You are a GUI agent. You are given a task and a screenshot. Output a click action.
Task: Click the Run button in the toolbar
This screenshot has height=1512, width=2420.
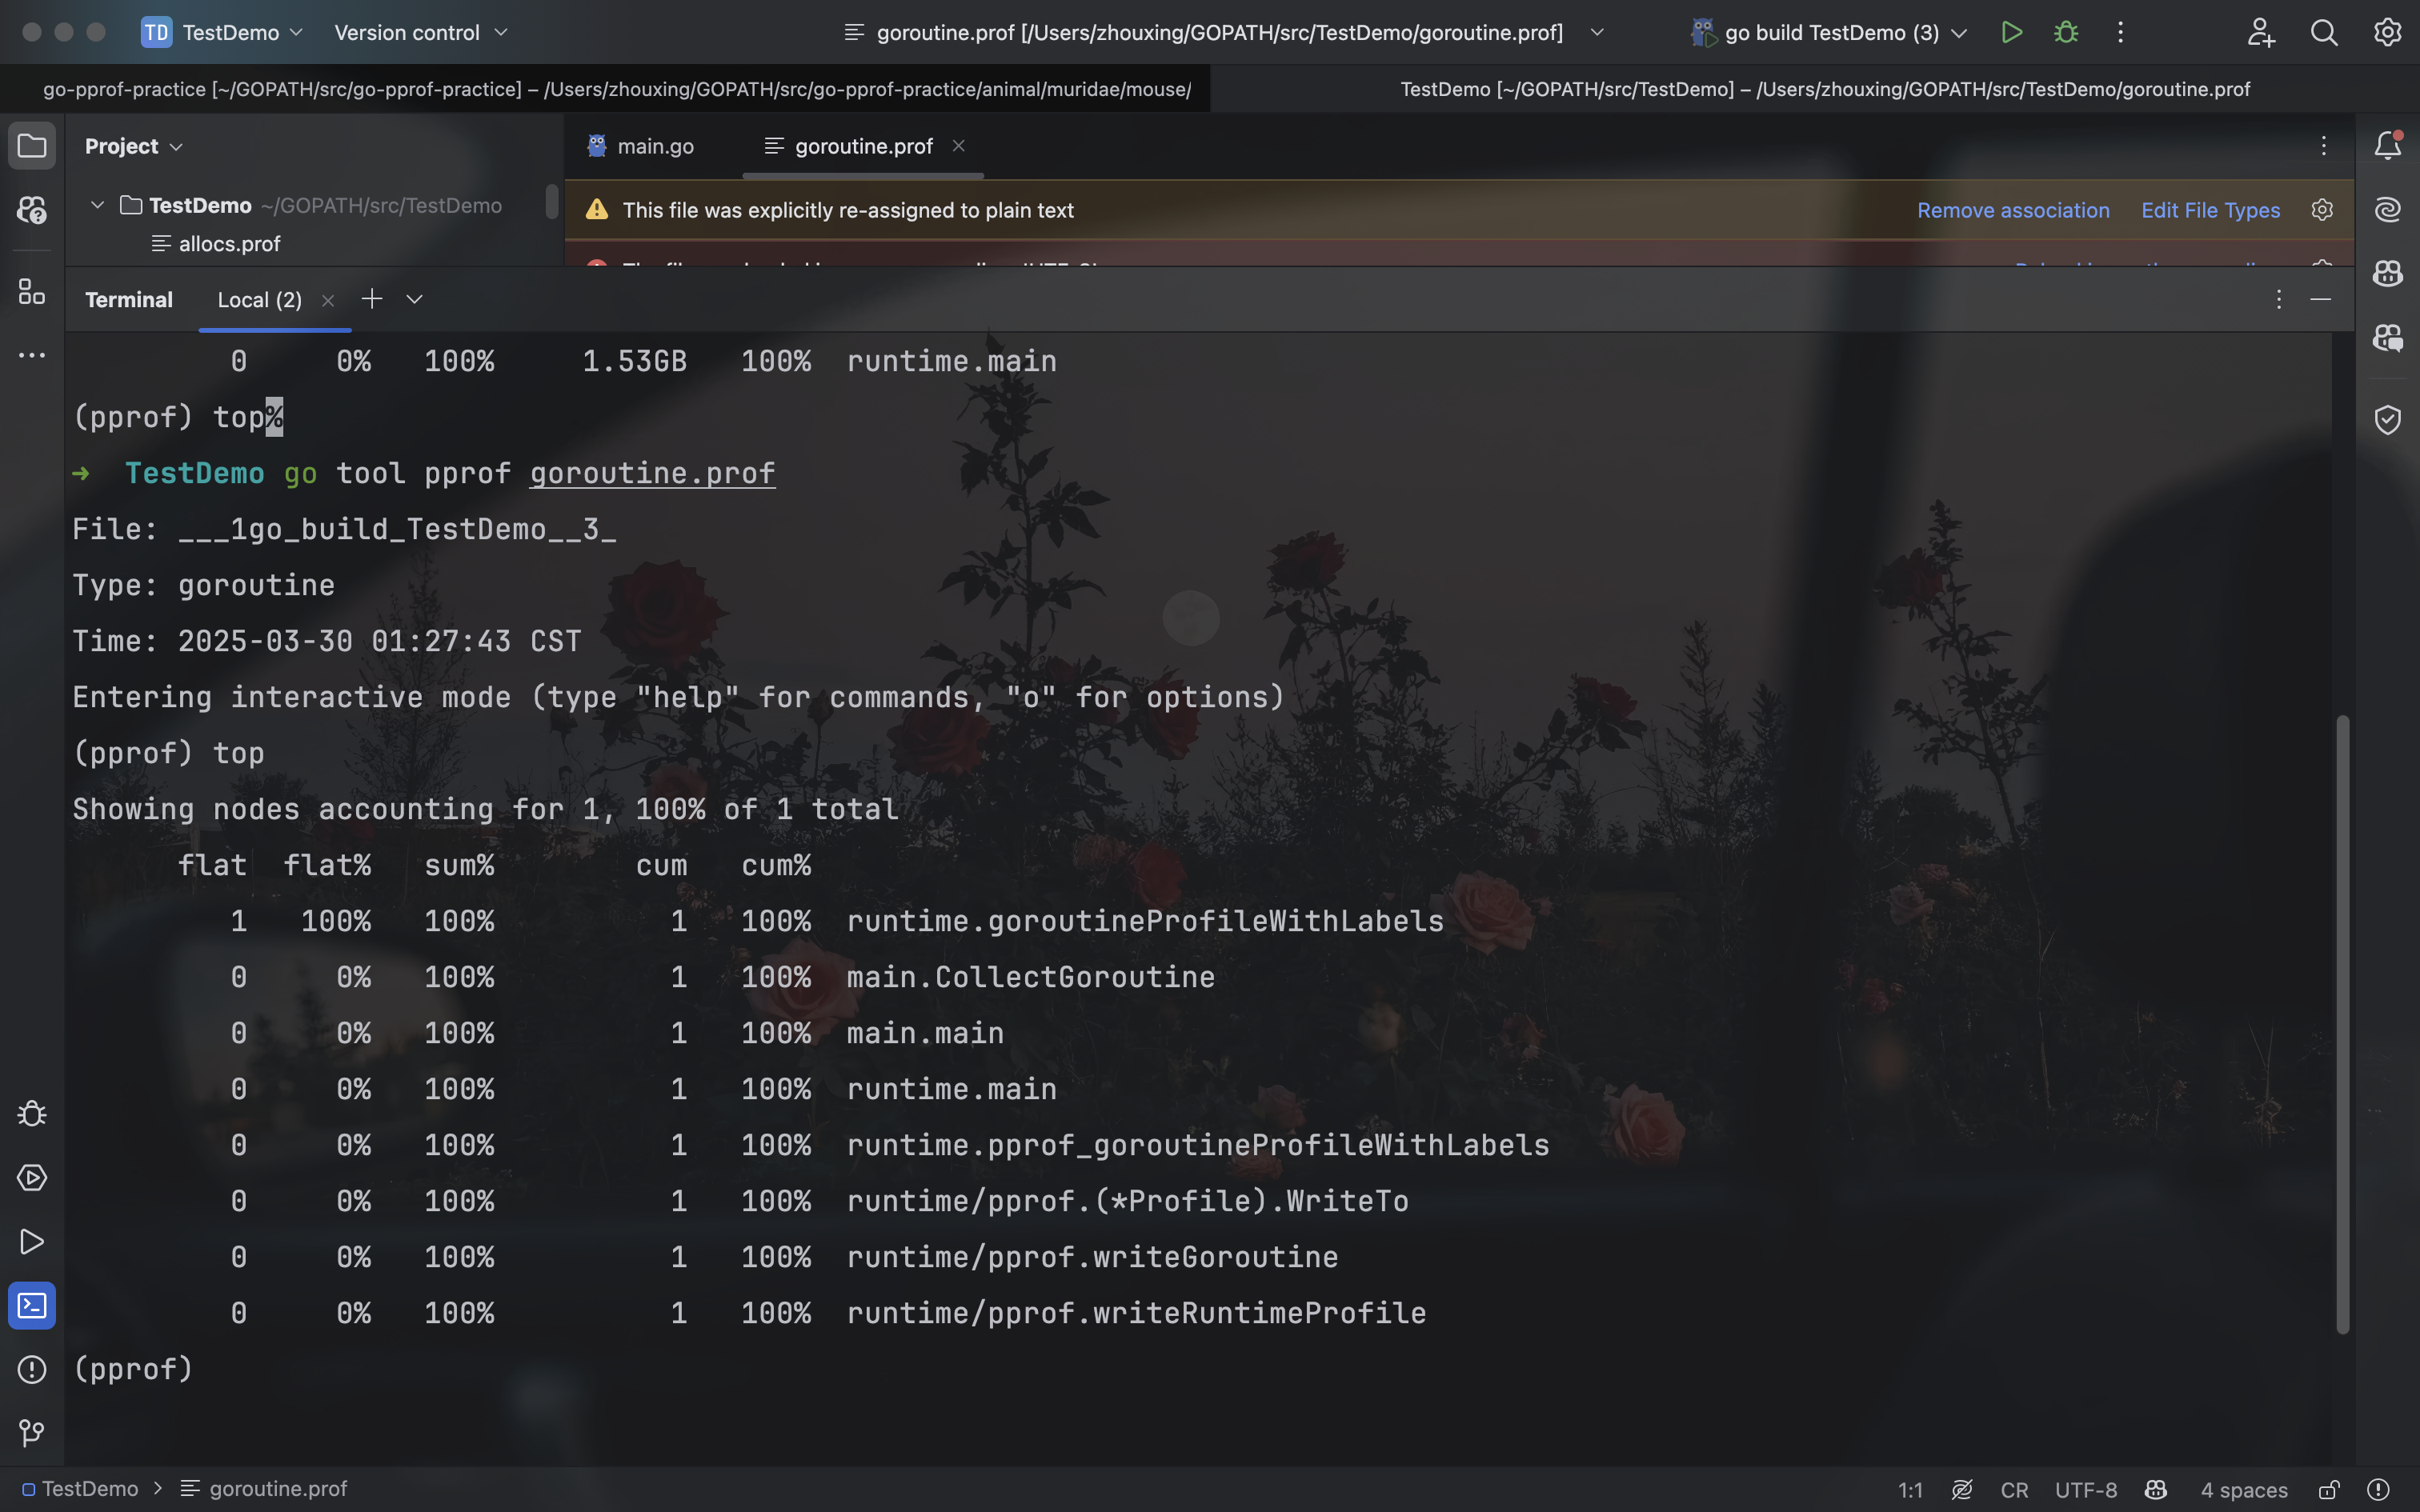tap(2011, 32)
